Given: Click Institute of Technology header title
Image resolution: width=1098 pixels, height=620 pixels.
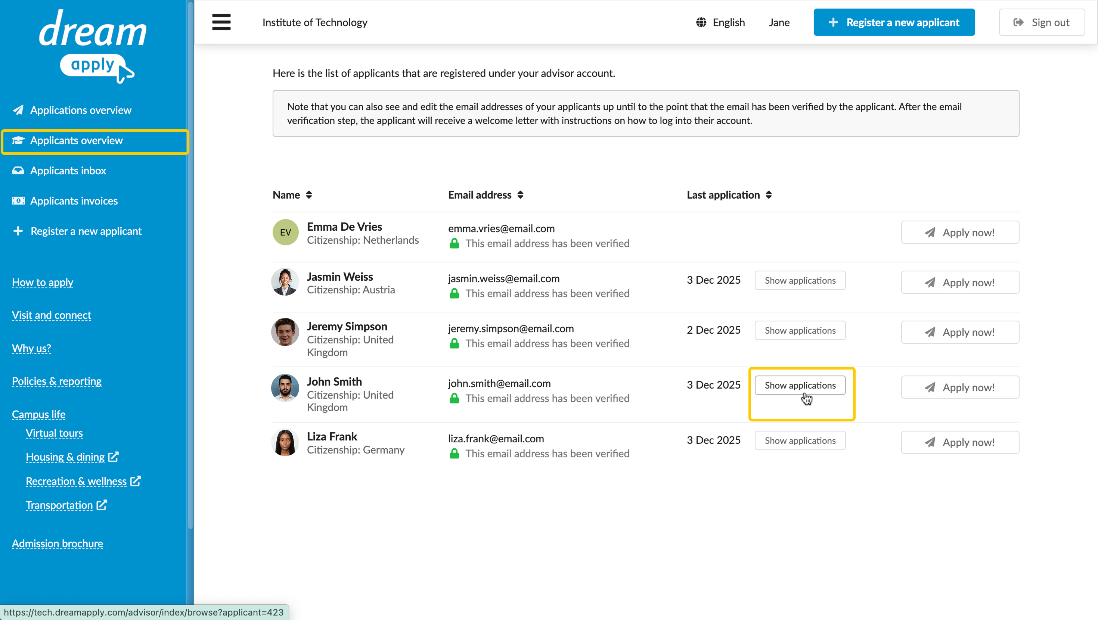Looking at the screenshot, I should coord(315,22).
